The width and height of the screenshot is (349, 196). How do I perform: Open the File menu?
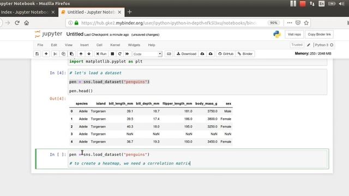click(40, 45)
